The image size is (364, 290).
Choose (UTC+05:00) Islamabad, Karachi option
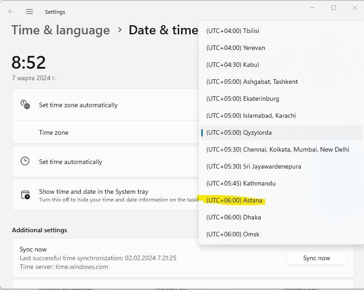[x=281, y=115]
